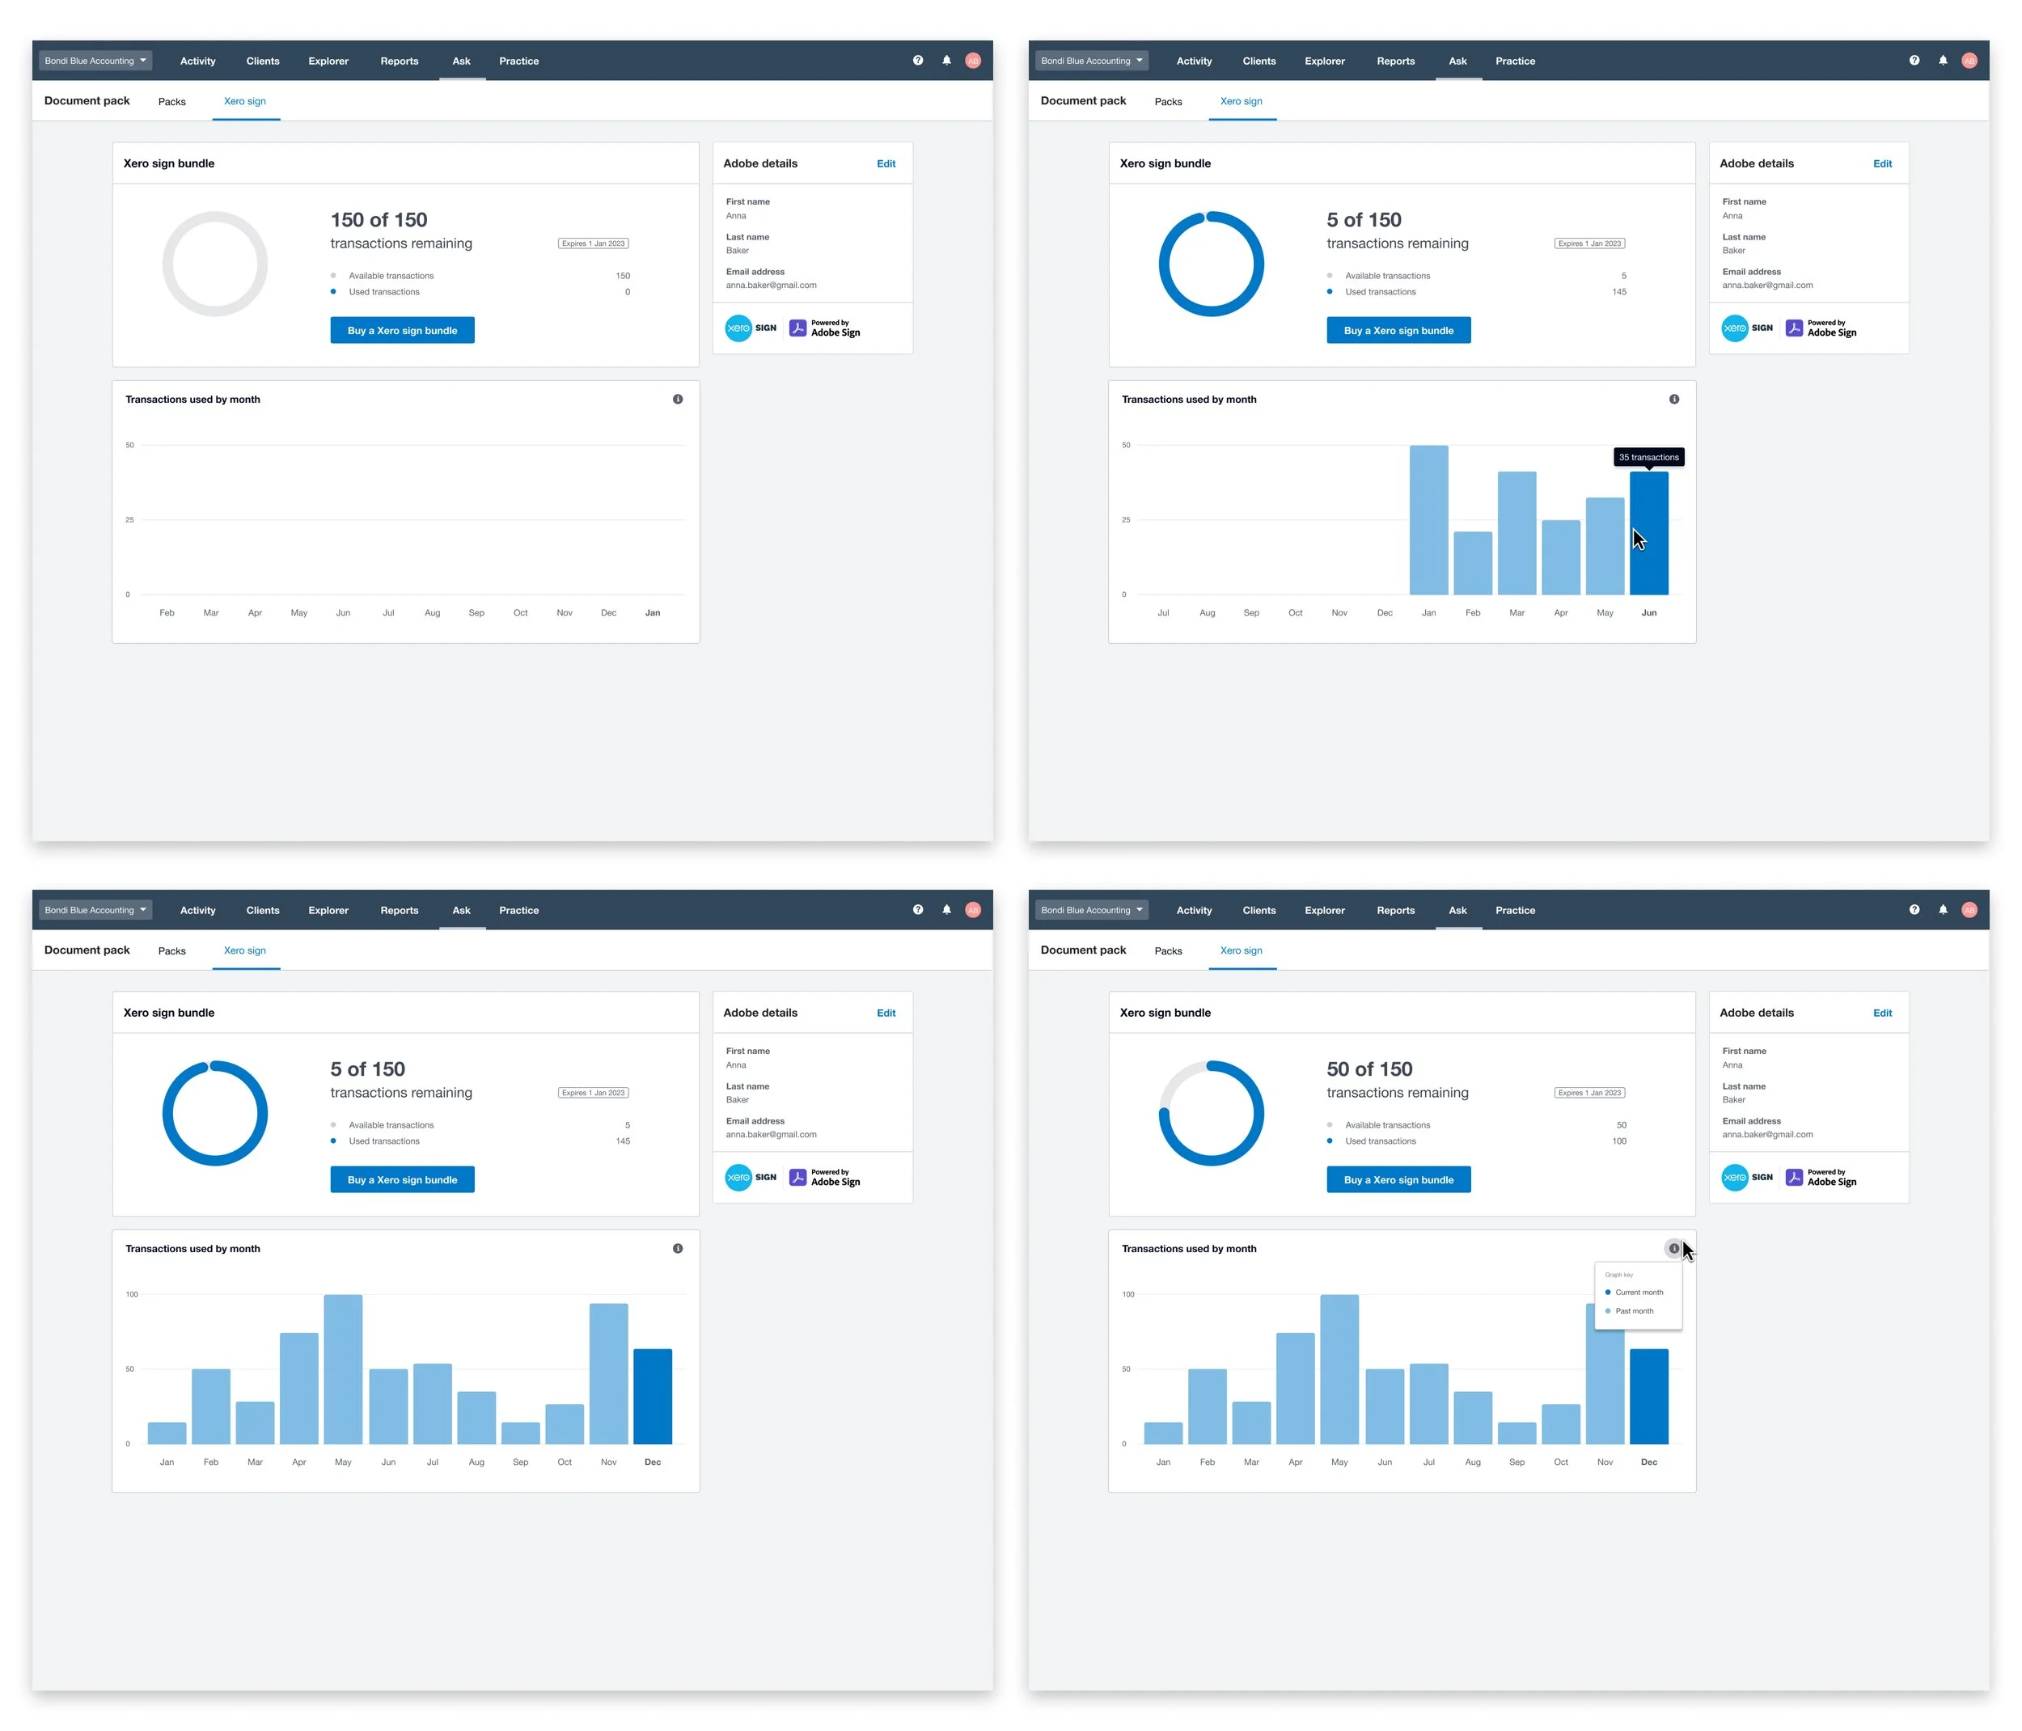This screenshot has height=1731, width=2022.
Task: Click info icon on the empty transactions chart
Action: [677, 399]
